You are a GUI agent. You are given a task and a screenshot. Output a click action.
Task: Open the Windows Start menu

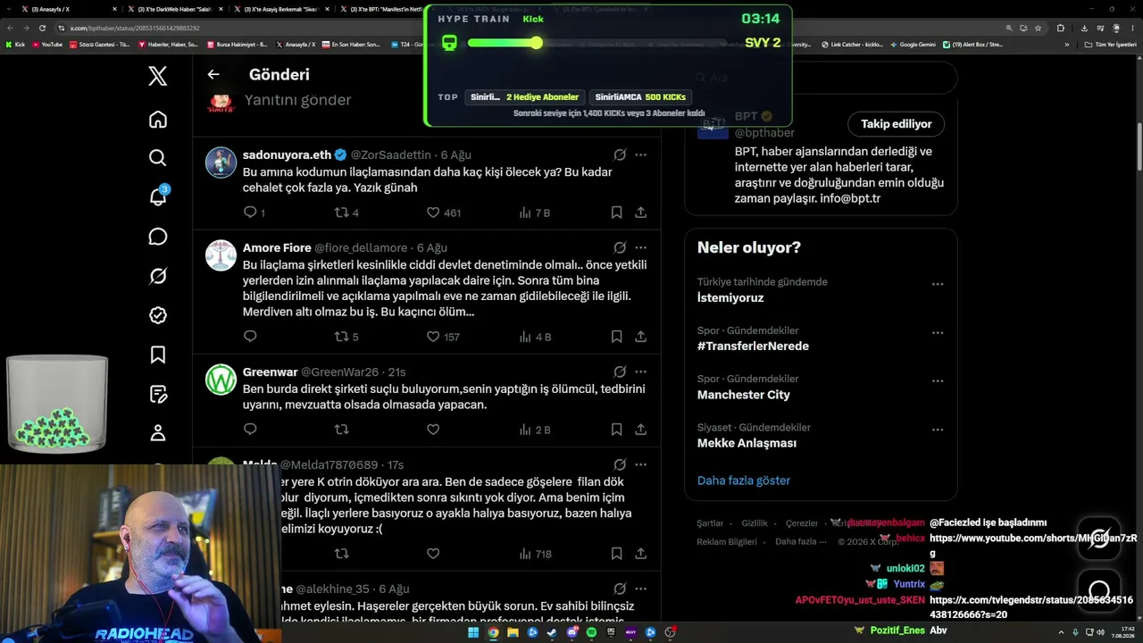tap(473, 632)
